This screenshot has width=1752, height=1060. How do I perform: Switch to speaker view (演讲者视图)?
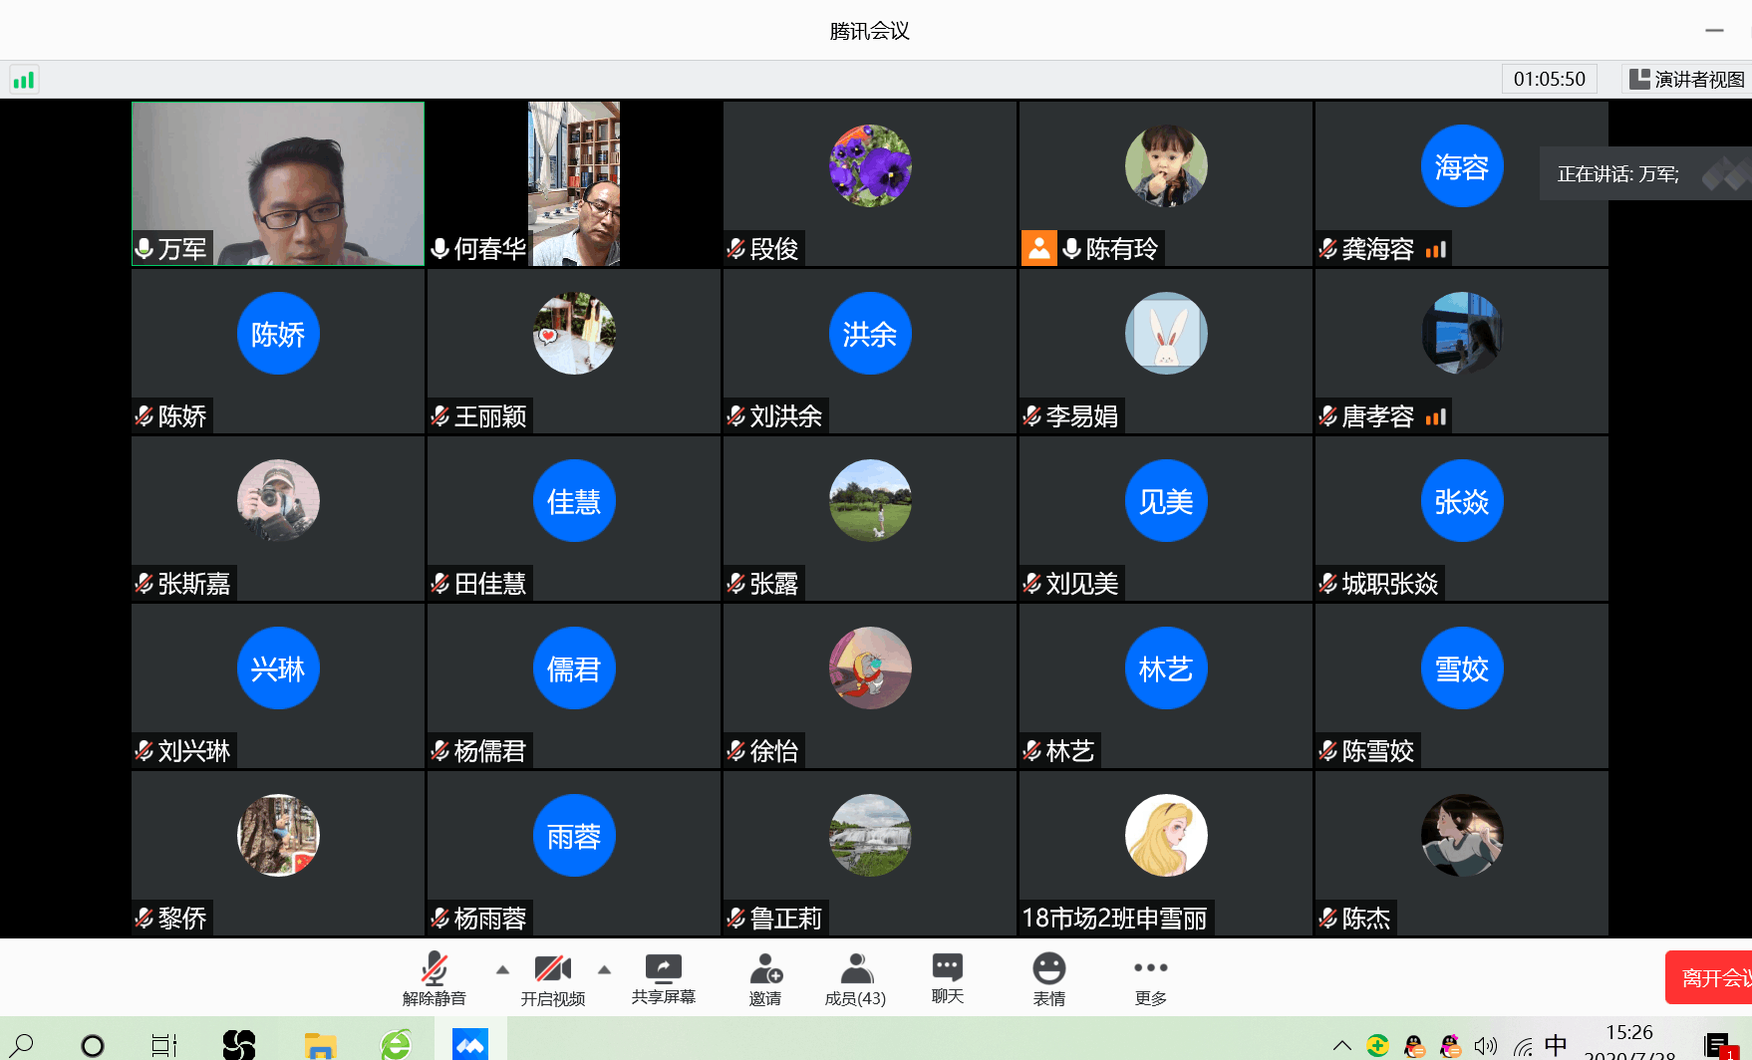(1686, 80)
